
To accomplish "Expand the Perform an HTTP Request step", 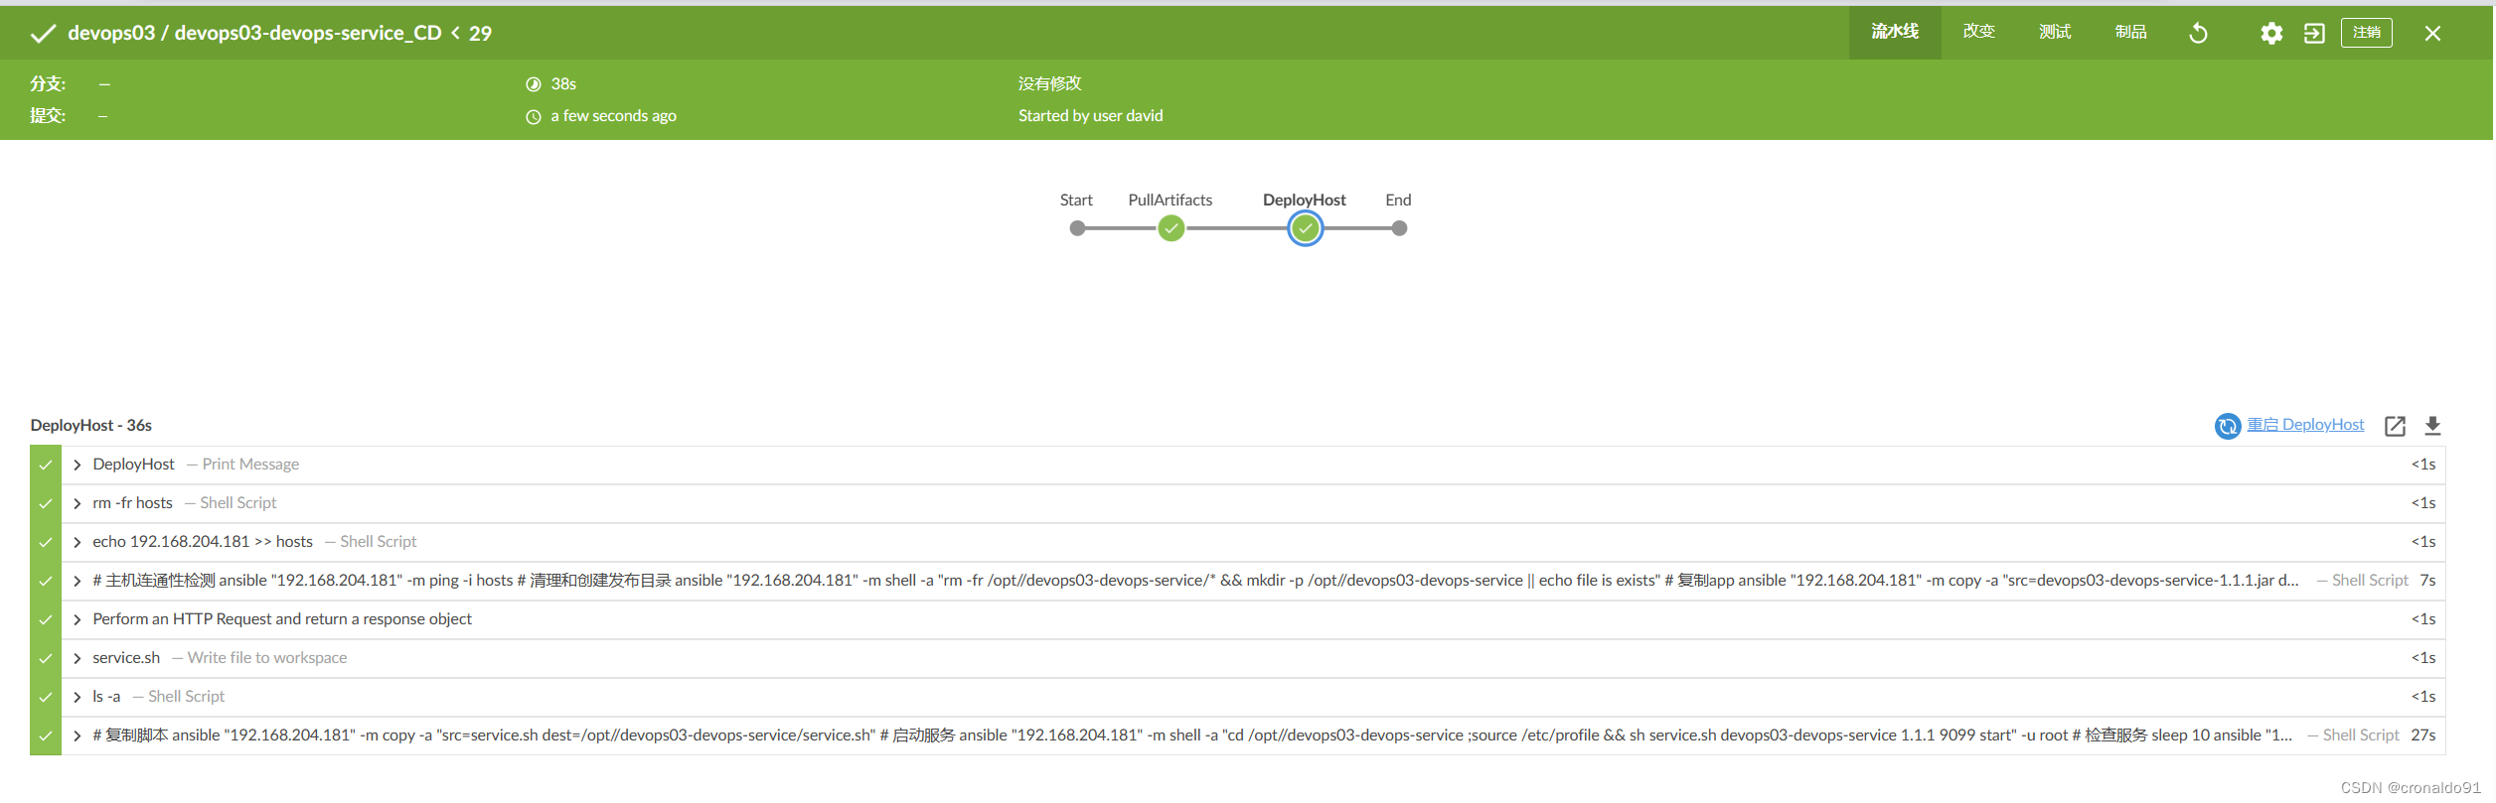I will (x=77, y=619).
